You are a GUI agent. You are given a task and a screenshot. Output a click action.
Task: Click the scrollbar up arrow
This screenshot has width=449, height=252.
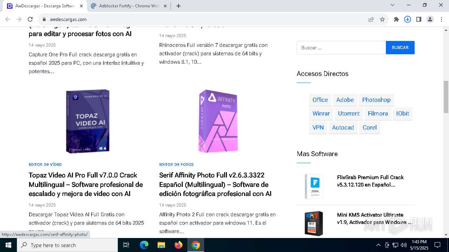tap(446, 30)
